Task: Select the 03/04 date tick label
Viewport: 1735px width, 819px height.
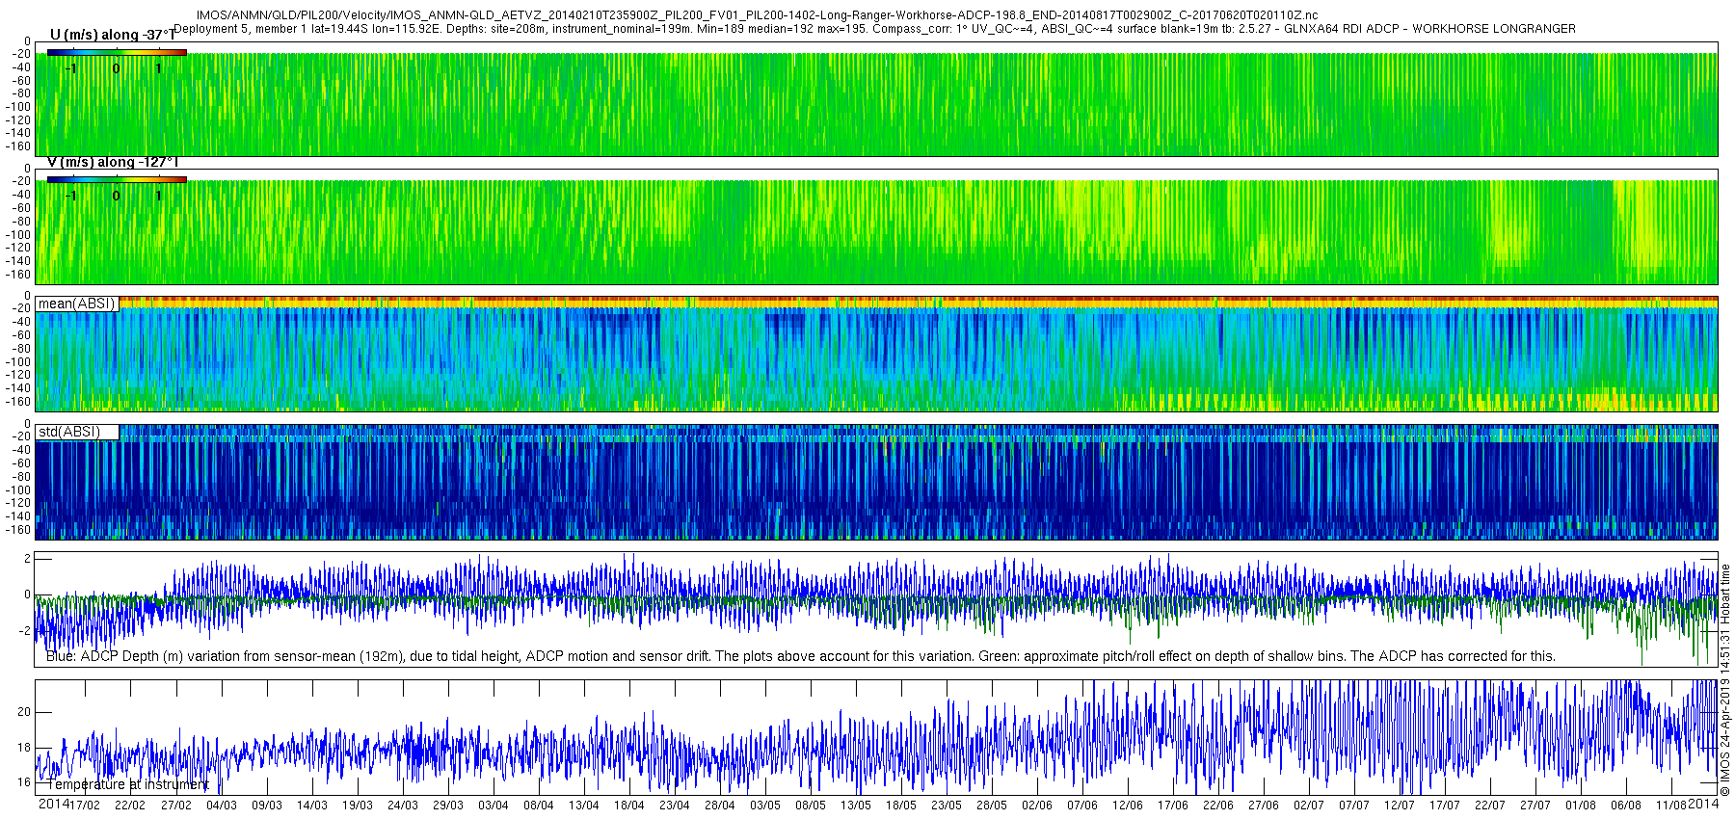Action: [493, 805]
